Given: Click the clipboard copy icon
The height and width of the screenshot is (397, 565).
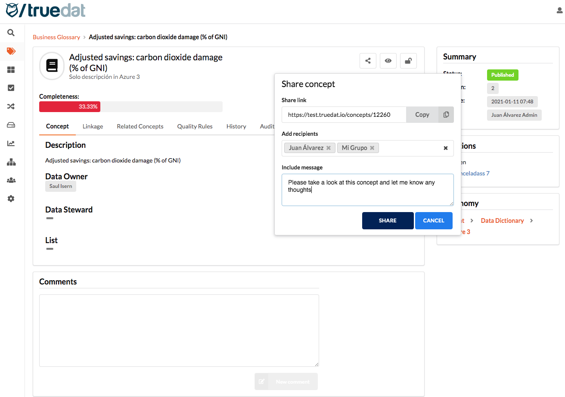Looking at the screenshot, I should (x=446, y=115).
